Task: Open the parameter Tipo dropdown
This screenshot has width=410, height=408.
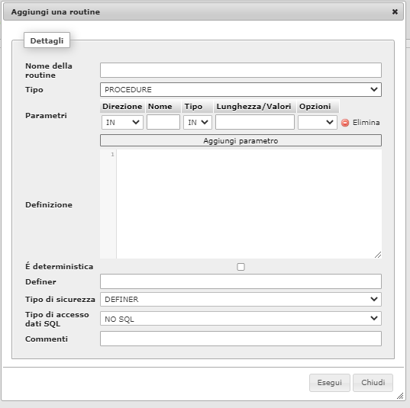Action: pos(198,122)
